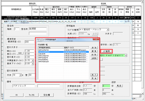Click the 保守率 (M) field showing 0.73

pyautogui.click(x=117, y=45)
